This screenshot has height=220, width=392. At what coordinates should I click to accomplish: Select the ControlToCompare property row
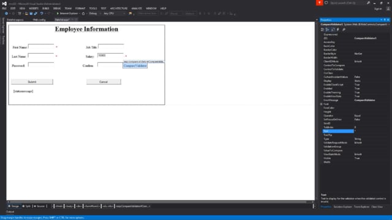pos(355,65)
